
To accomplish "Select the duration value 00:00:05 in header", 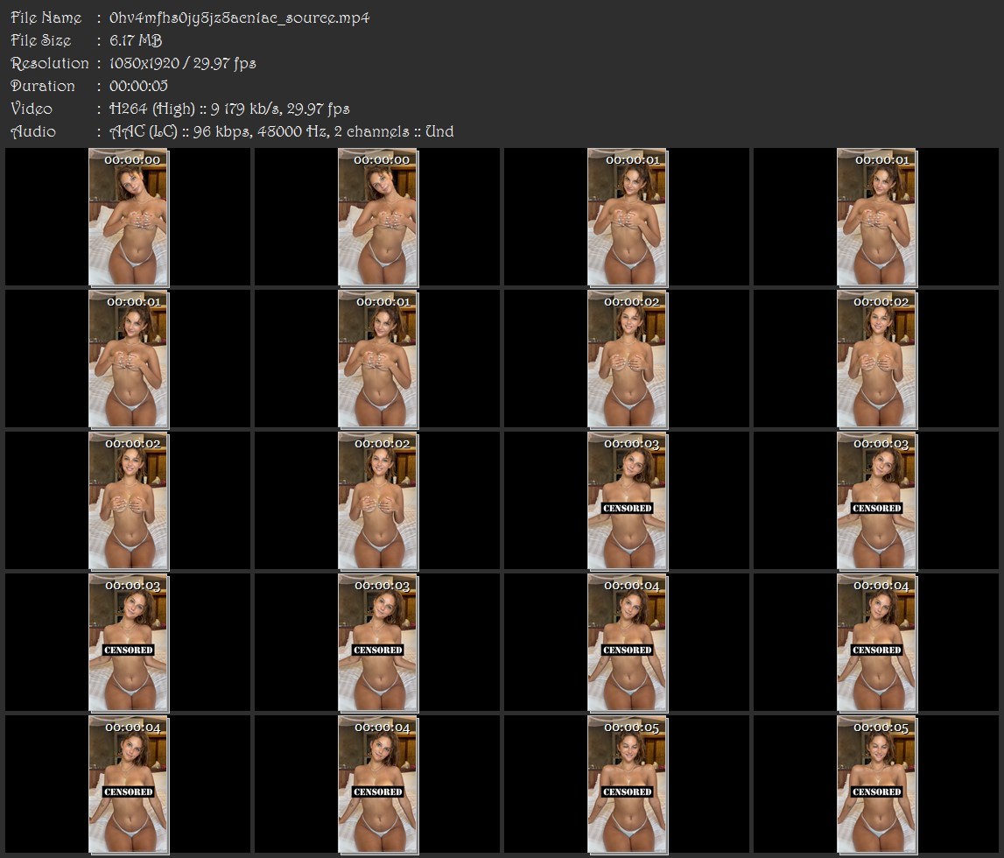I will point(138,86).
